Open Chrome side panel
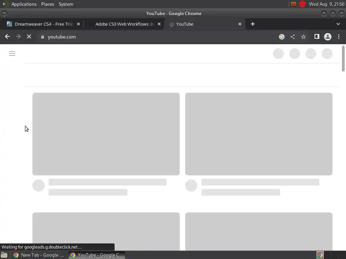The width and height of the screenshot is (346, 259). [x=317, y=36]
